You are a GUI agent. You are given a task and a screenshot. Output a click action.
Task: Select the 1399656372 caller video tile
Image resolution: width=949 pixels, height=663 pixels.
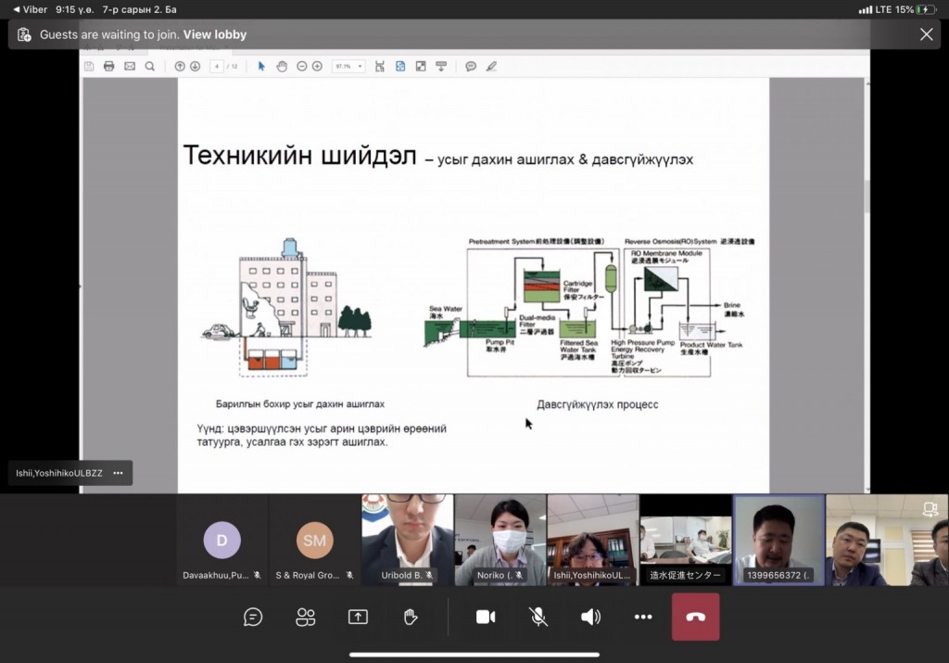pyautogui.click(x=778, y=538)
